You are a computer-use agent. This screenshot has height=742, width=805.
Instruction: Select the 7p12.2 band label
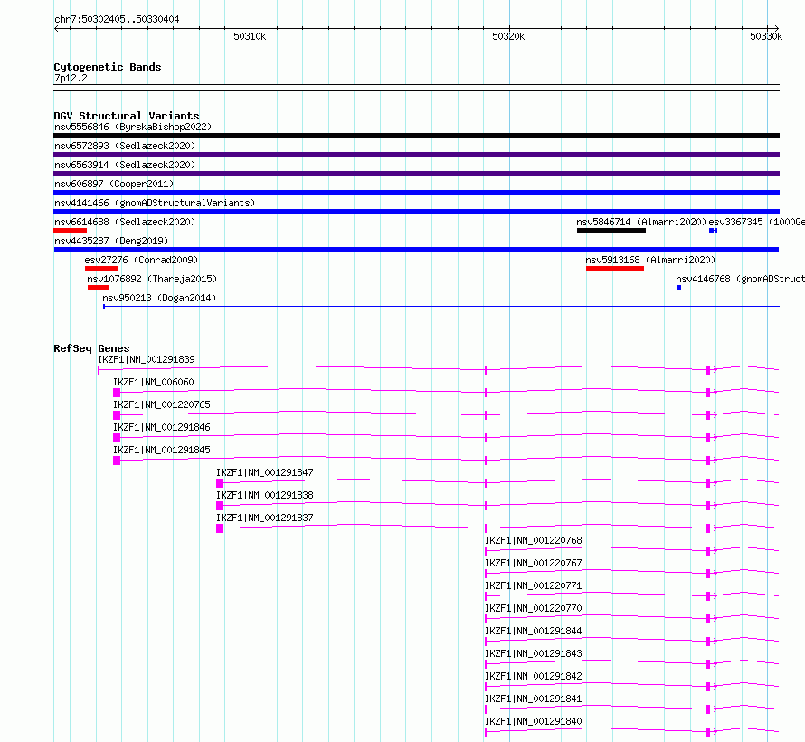tap(71, 78)
